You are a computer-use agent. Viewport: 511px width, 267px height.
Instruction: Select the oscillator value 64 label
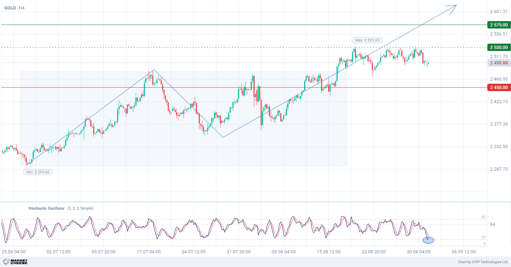(492, 224)
